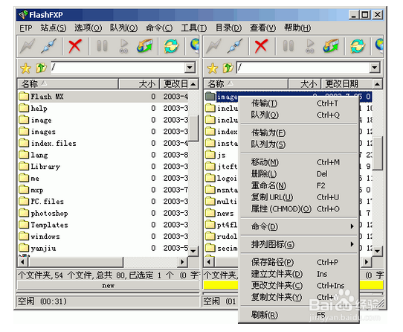Image resolution: width=403 pixels, height=332 pixels.
Task: Choose 属性 (CHMOD)(O) from context menu
Action: (x=299, y=208)
